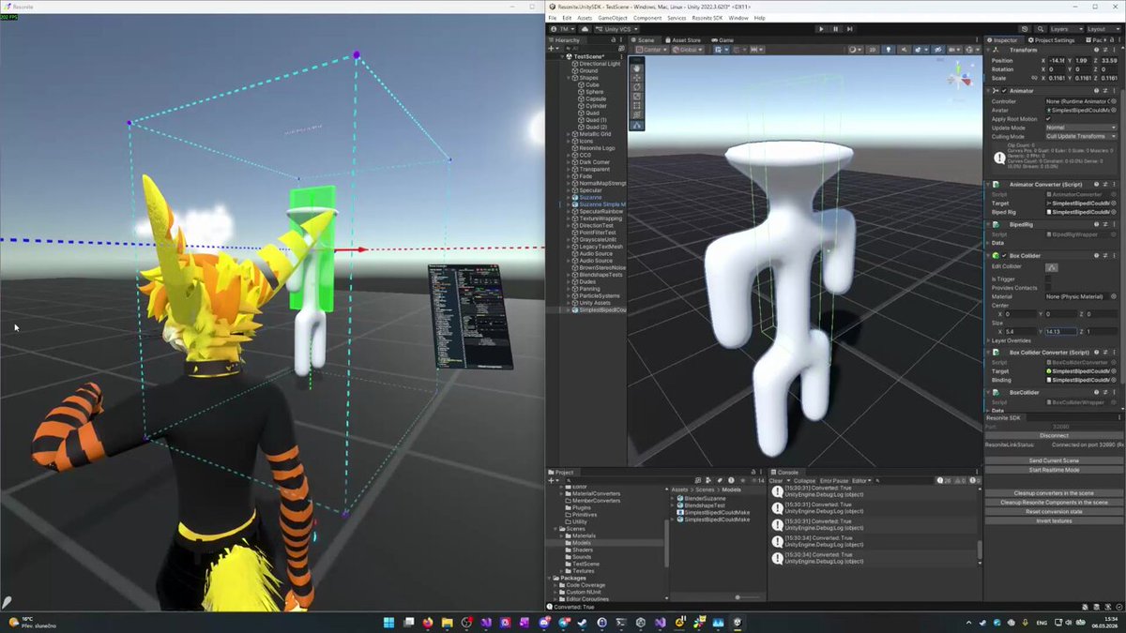Toggle the Provides Contacts checkbox
This screenshot has width=1126, height=633.
pos(1048,287)
